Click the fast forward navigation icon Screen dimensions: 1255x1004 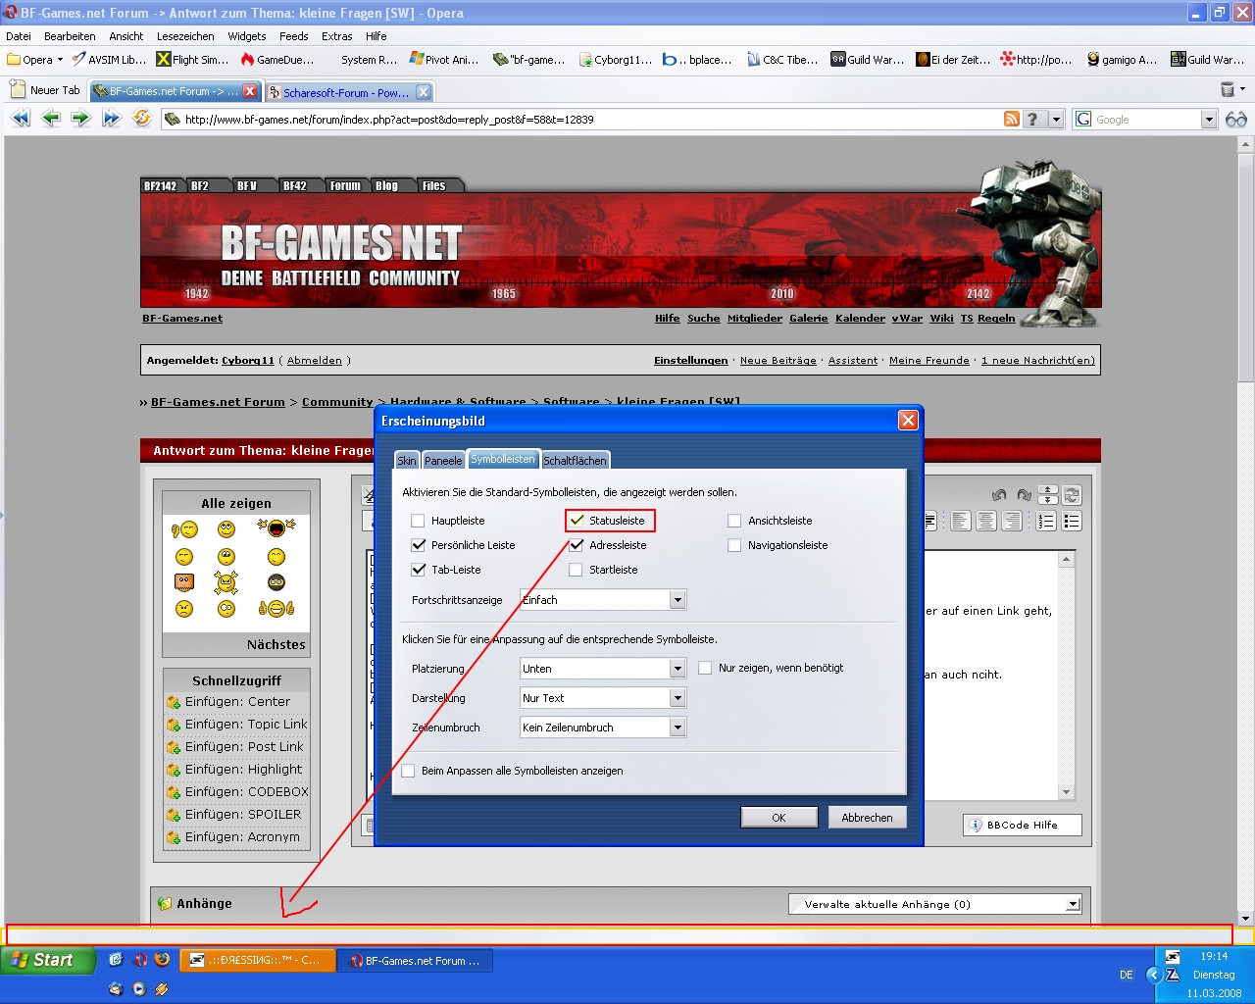click(x=111, y=119)
